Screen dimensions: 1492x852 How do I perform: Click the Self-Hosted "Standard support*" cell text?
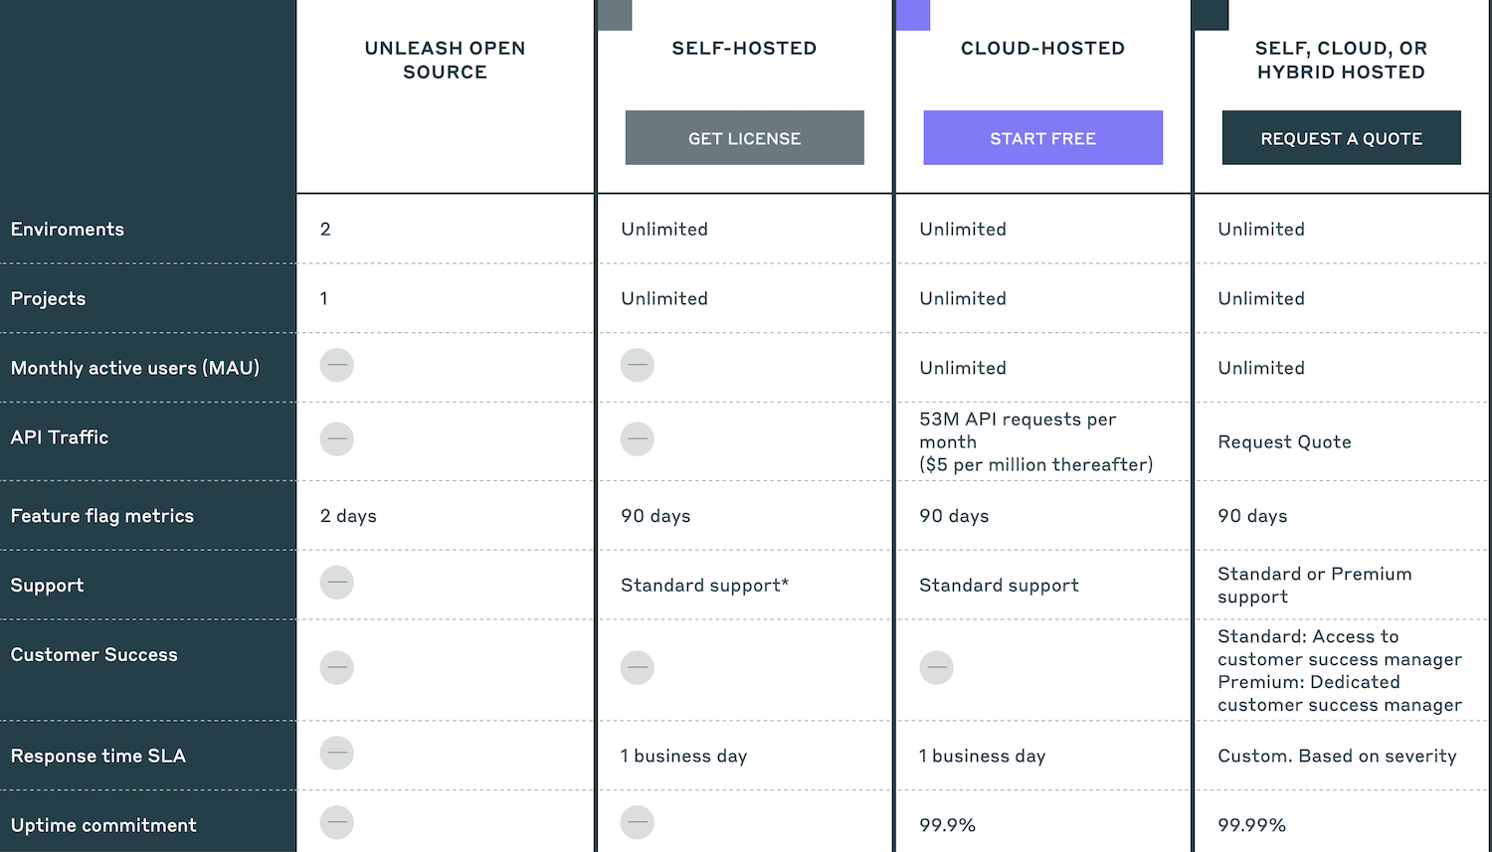click(x=704, y=586)
